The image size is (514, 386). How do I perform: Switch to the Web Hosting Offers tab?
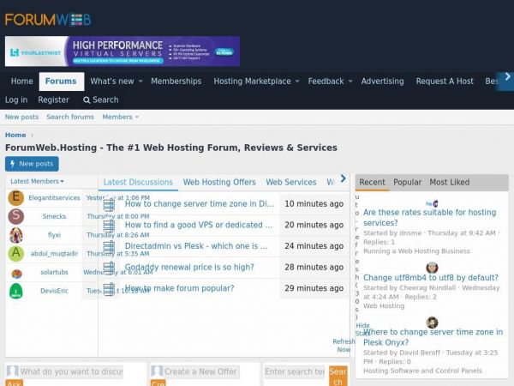219,182
